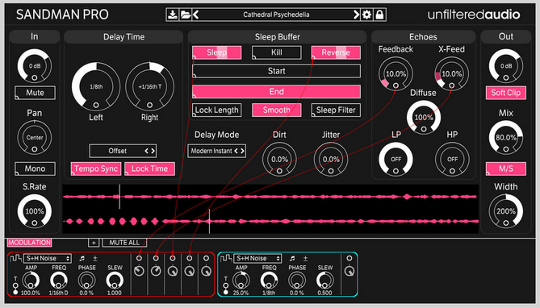Save the current preset with the download icon

click(172, 15)
